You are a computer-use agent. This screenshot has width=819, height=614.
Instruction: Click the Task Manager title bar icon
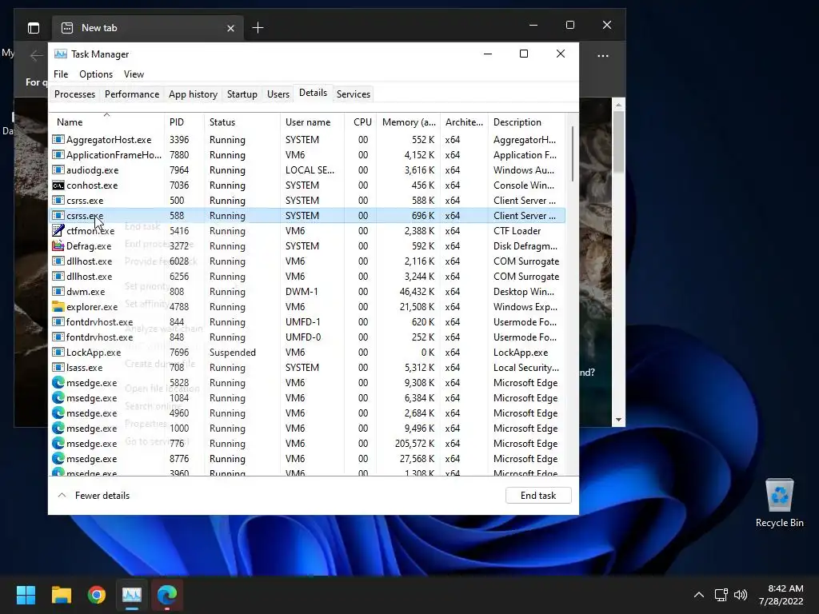tap(61, 54)
